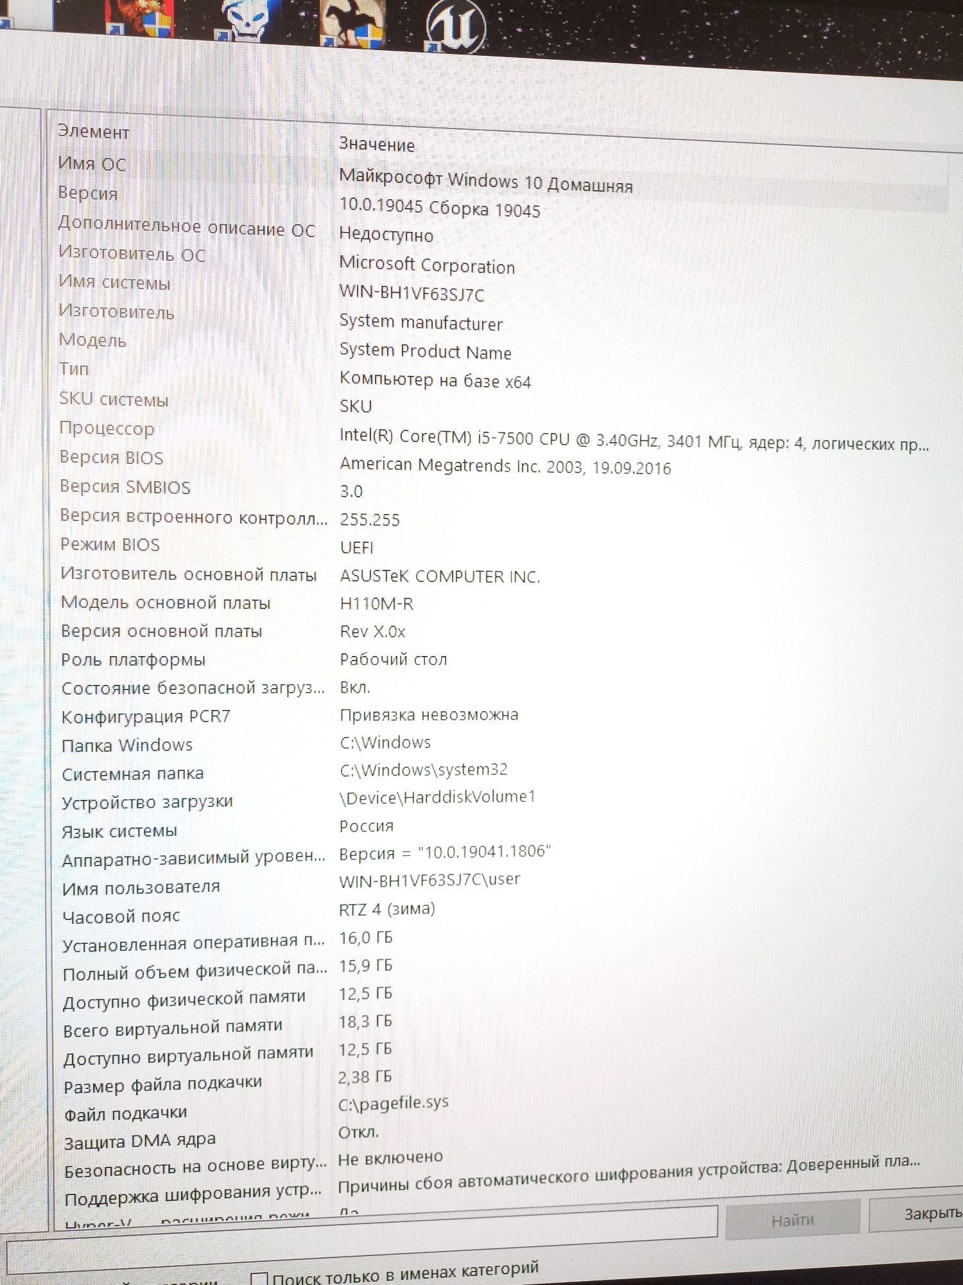This screenshot has width=963, height=1285.
Task: Select the 'Размер файла подкачки' row label
Action: 163,1085
